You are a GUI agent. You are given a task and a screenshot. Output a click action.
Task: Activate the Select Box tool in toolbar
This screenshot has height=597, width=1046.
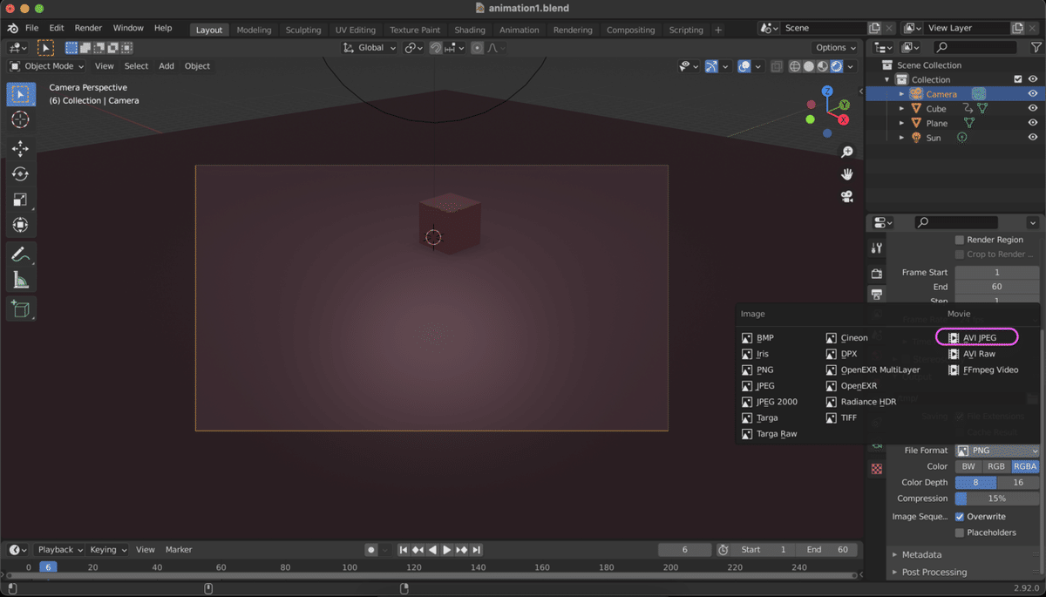tap(21, 94)
